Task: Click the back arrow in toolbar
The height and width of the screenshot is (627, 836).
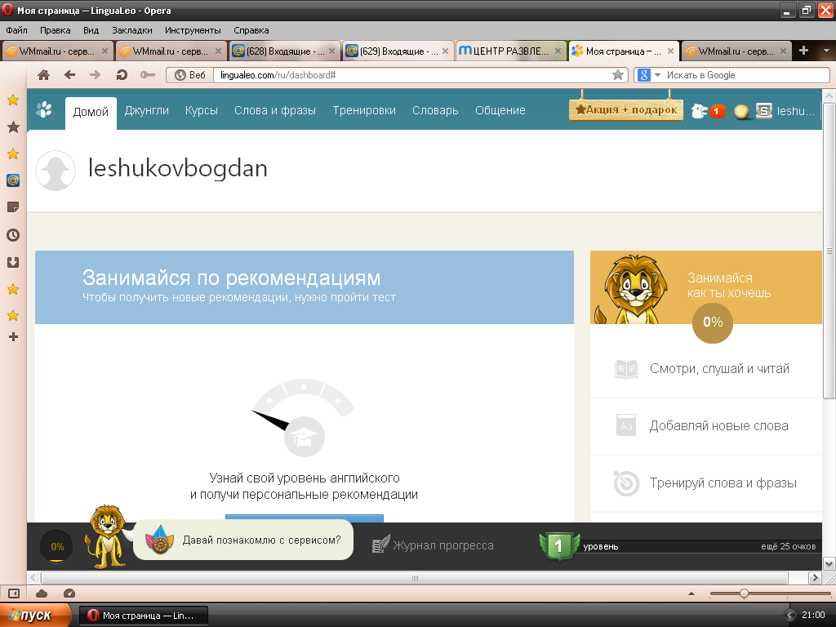Action: (69, 75)
